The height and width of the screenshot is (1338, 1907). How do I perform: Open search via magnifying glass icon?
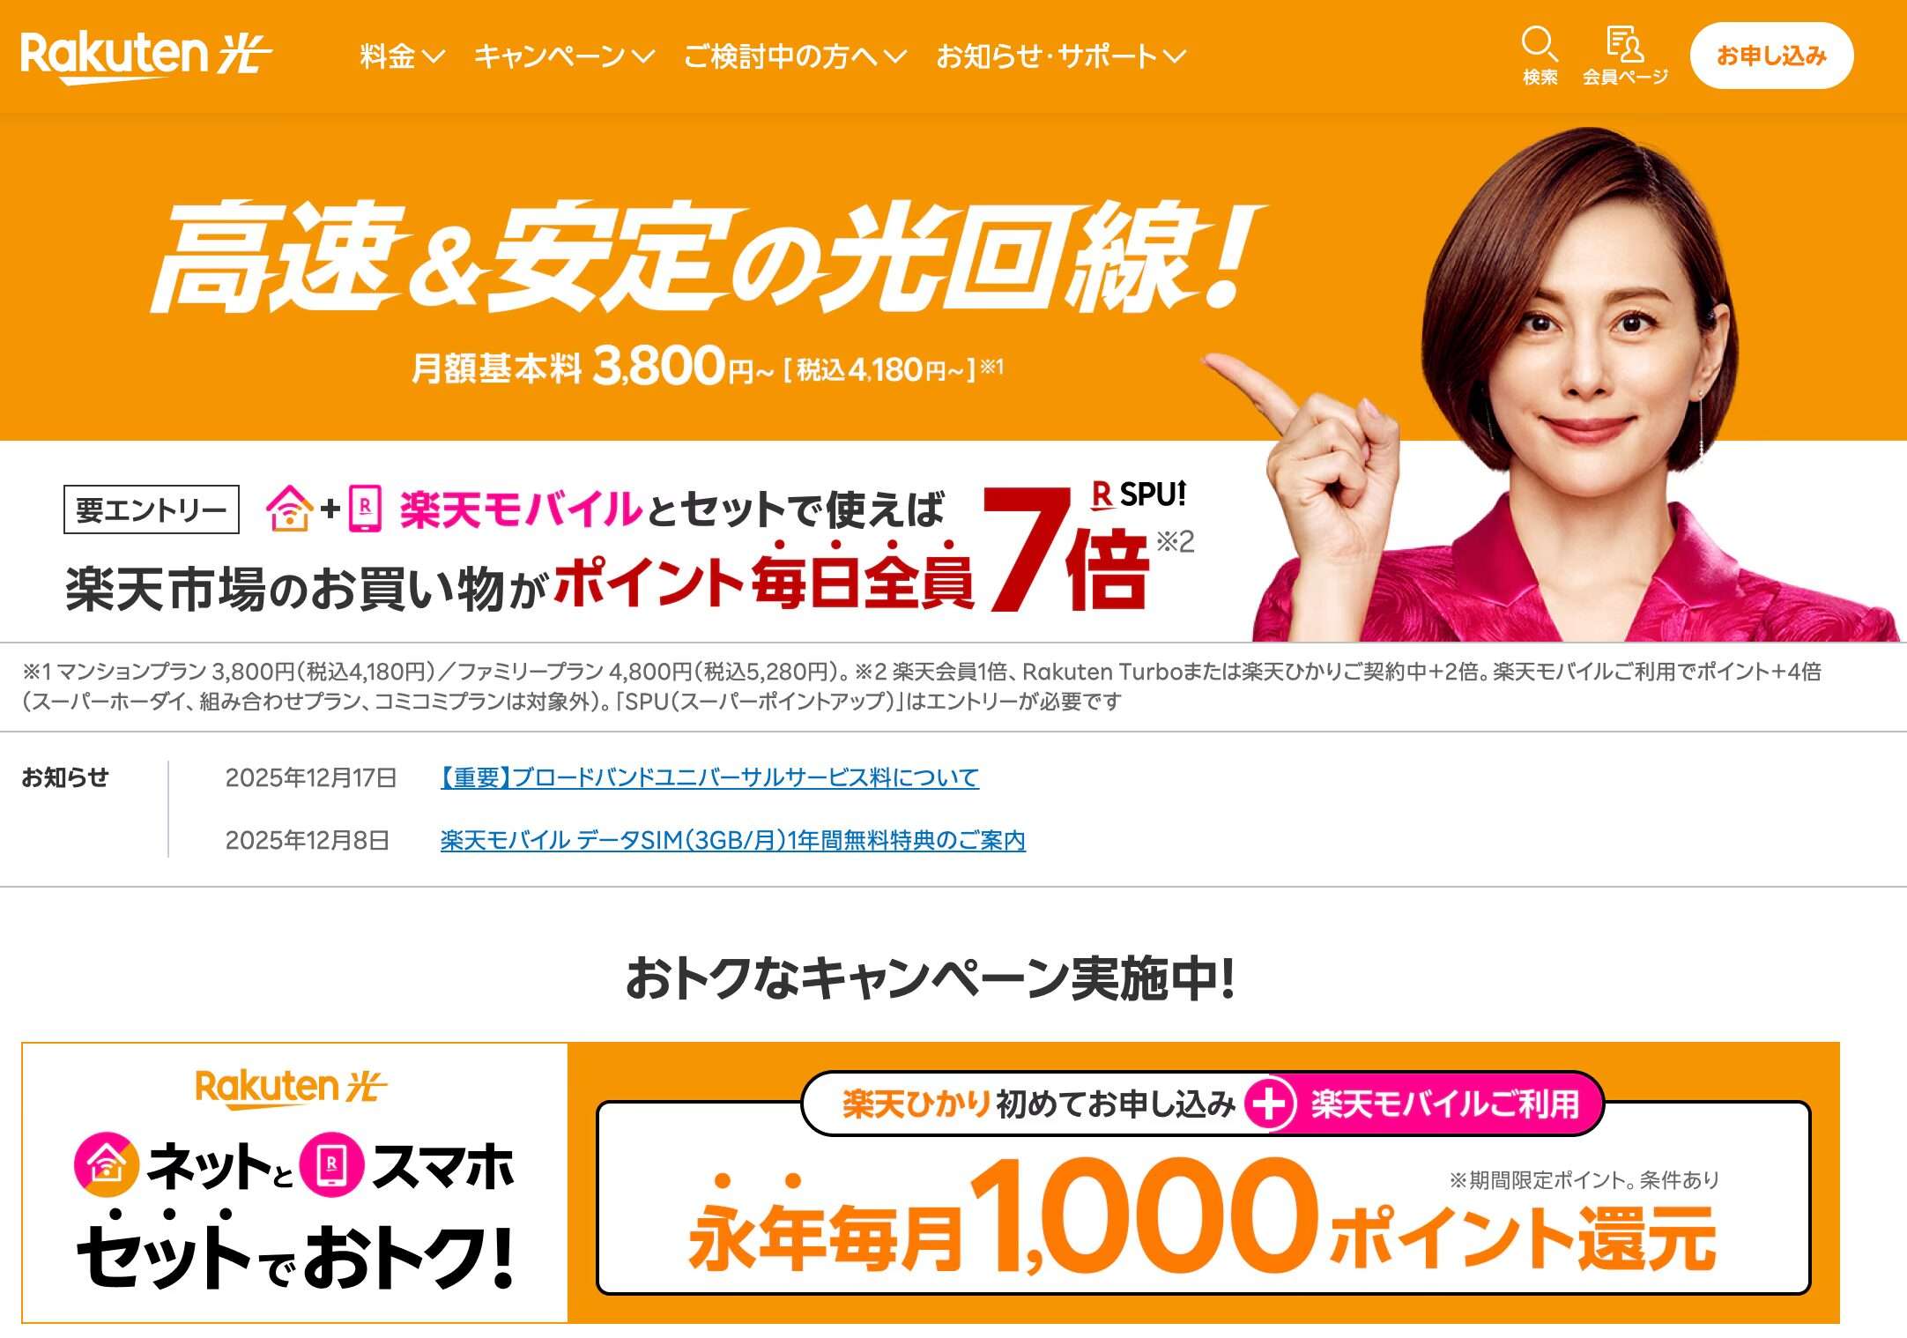(1540, 56)
